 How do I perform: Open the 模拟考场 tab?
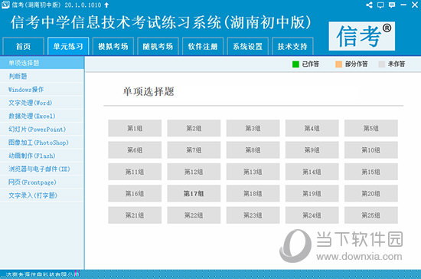(x=113, y=46)
